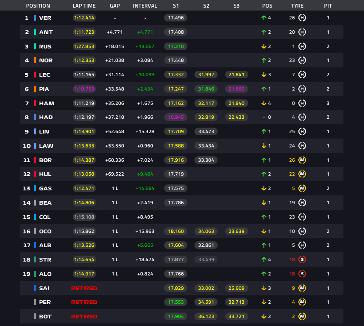Screen dimensions: 364x326
Task: Click HAD's purple S1 time 16.945
Action: (x=176, y=117)
